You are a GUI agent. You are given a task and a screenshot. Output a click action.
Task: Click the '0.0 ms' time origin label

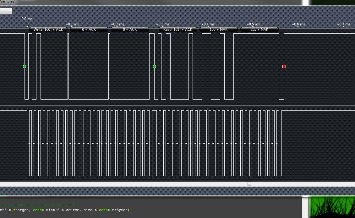tap(27, 19)
